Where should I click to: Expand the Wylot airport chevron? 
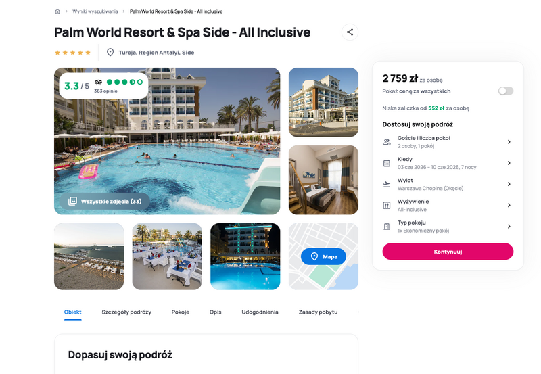click(x=509, y=184)
